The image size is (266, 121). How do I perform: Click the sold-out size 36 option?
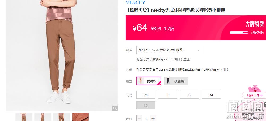(146, 105)
